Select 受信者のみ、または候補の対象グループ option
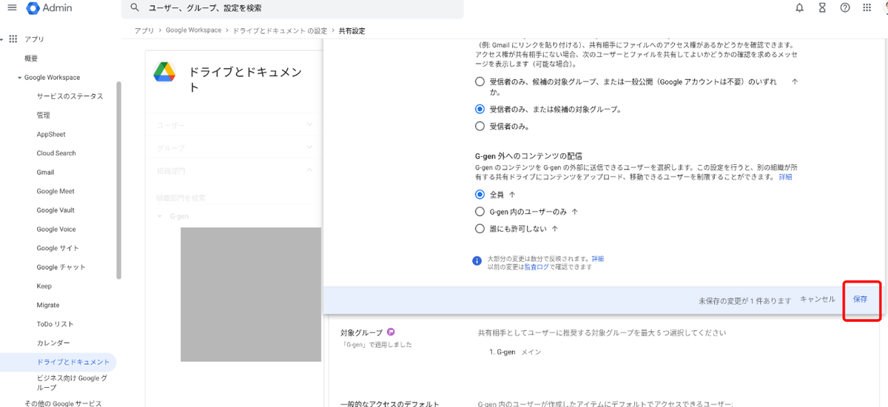Viewport: 888px width, 407px height. [480, 109]
